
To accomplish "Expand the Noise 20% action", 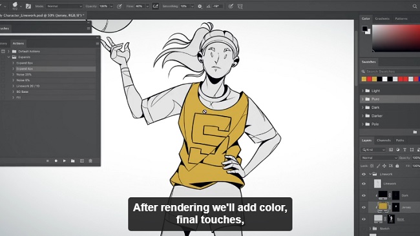I will point(13,75).
